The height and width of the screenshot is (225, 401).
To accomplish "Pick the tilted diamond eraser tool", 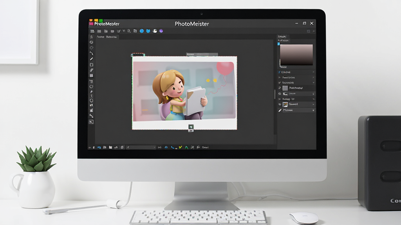I will point(91,48).
